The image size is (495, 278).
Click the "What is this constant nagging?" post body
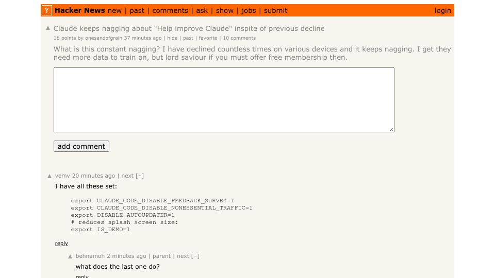pyautogui.click(x=252, y=53)
